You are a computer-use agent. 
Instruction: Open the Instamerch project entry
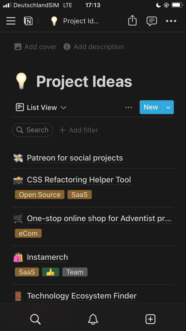[x=47, y=257]
